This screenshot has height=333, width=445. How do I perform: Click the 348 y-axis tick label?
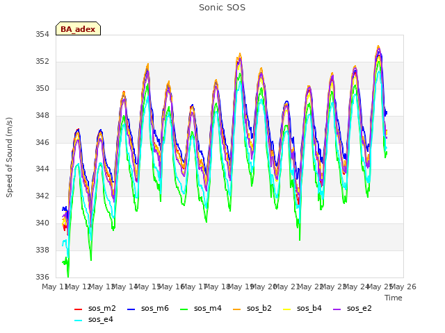tap(42, 116)
